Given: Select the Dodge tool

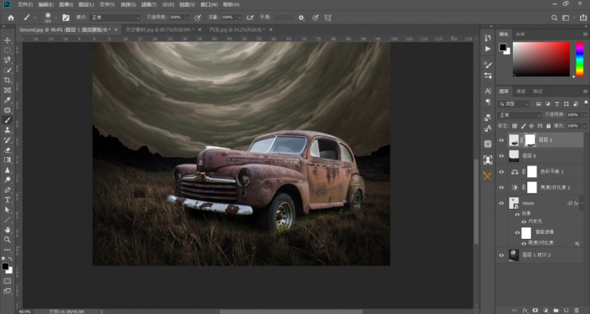Looking at the screenshot, I should (x=8, y=180).
